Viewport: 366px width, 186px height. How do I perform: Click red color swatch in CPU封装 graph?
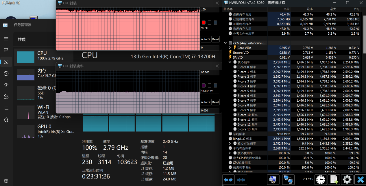204,23
